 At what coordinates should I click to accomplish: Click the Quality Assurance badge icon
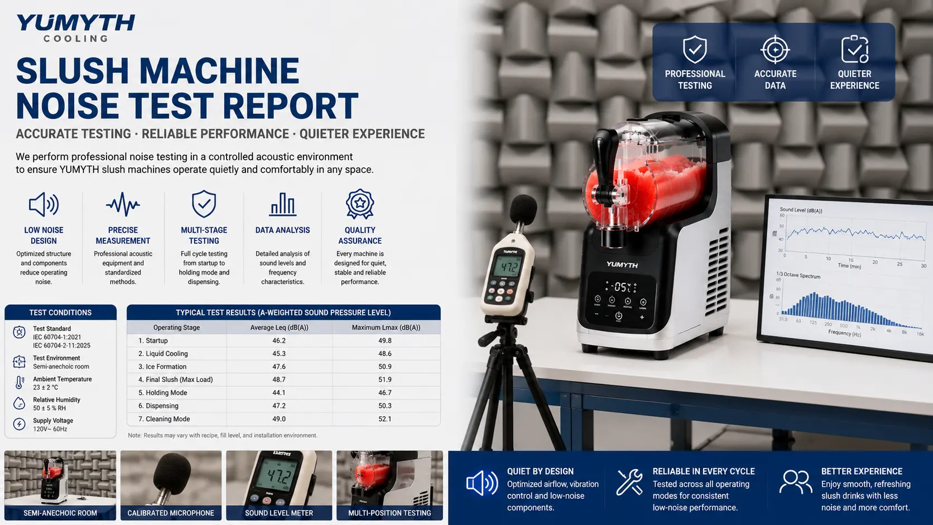pyautogui.click(x=360, y=204)
